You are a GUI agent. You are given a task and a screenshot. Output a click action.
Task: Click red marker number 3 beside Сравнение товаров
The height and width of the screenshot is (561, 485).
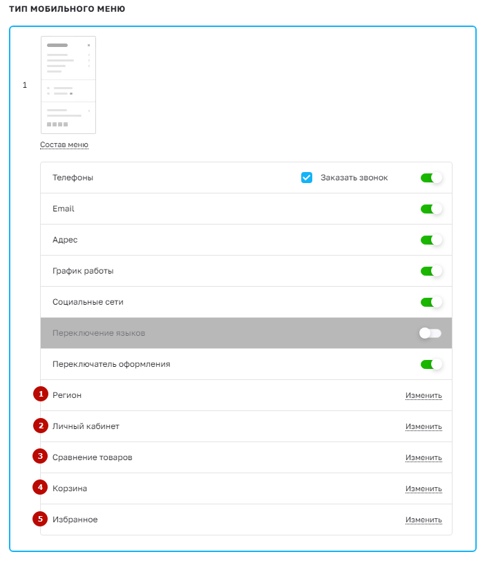click(x=40, y=456)
